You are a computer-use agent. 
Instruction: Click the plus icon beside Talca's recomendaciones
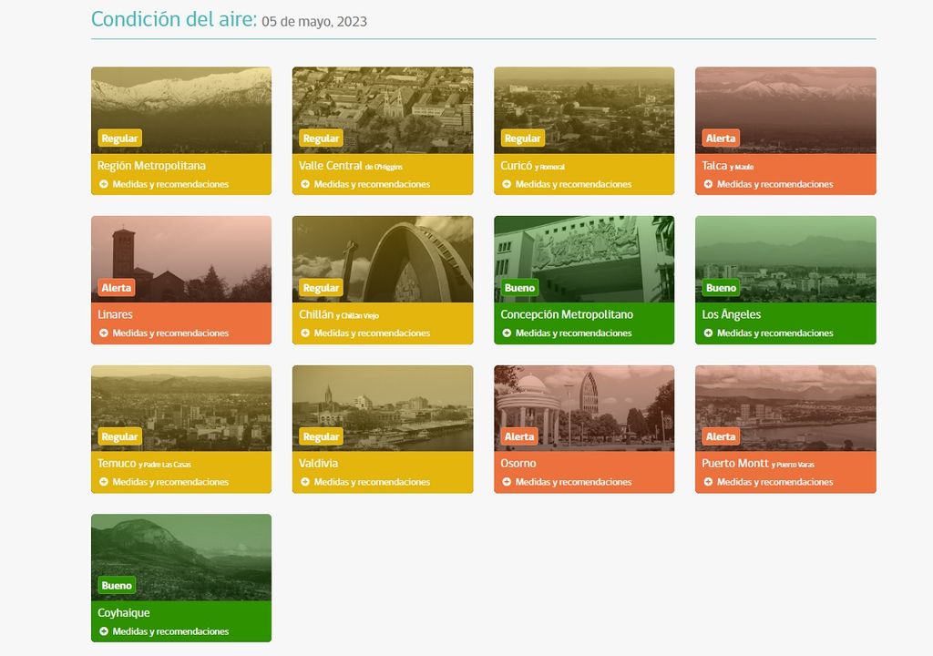click(707, 183)
